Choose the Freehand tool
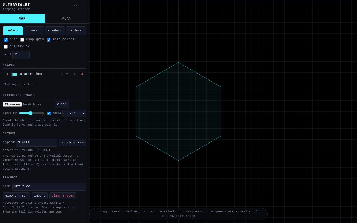 tap(55, 31)
